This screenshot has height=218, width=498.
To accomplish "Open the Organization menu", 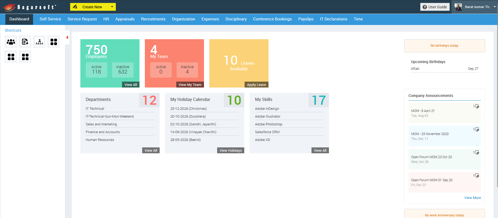I will tap(184, 19).
